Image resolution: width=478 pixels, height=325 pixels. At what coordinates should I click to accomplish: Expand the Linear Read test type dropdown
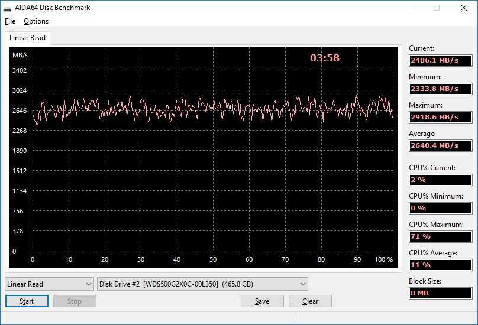[x=49, y=284]
